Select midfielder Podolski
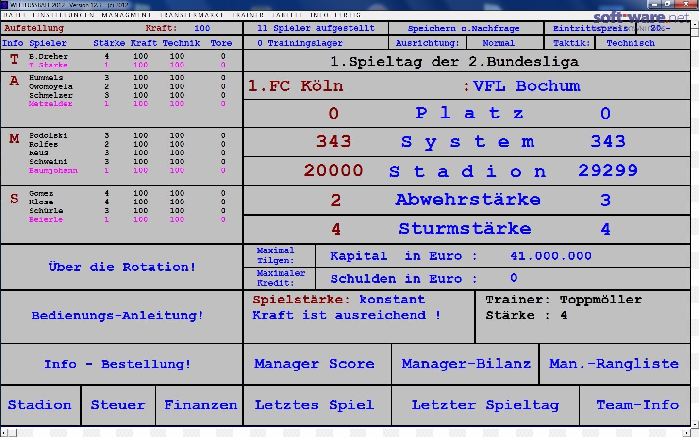 pos(49,135)
